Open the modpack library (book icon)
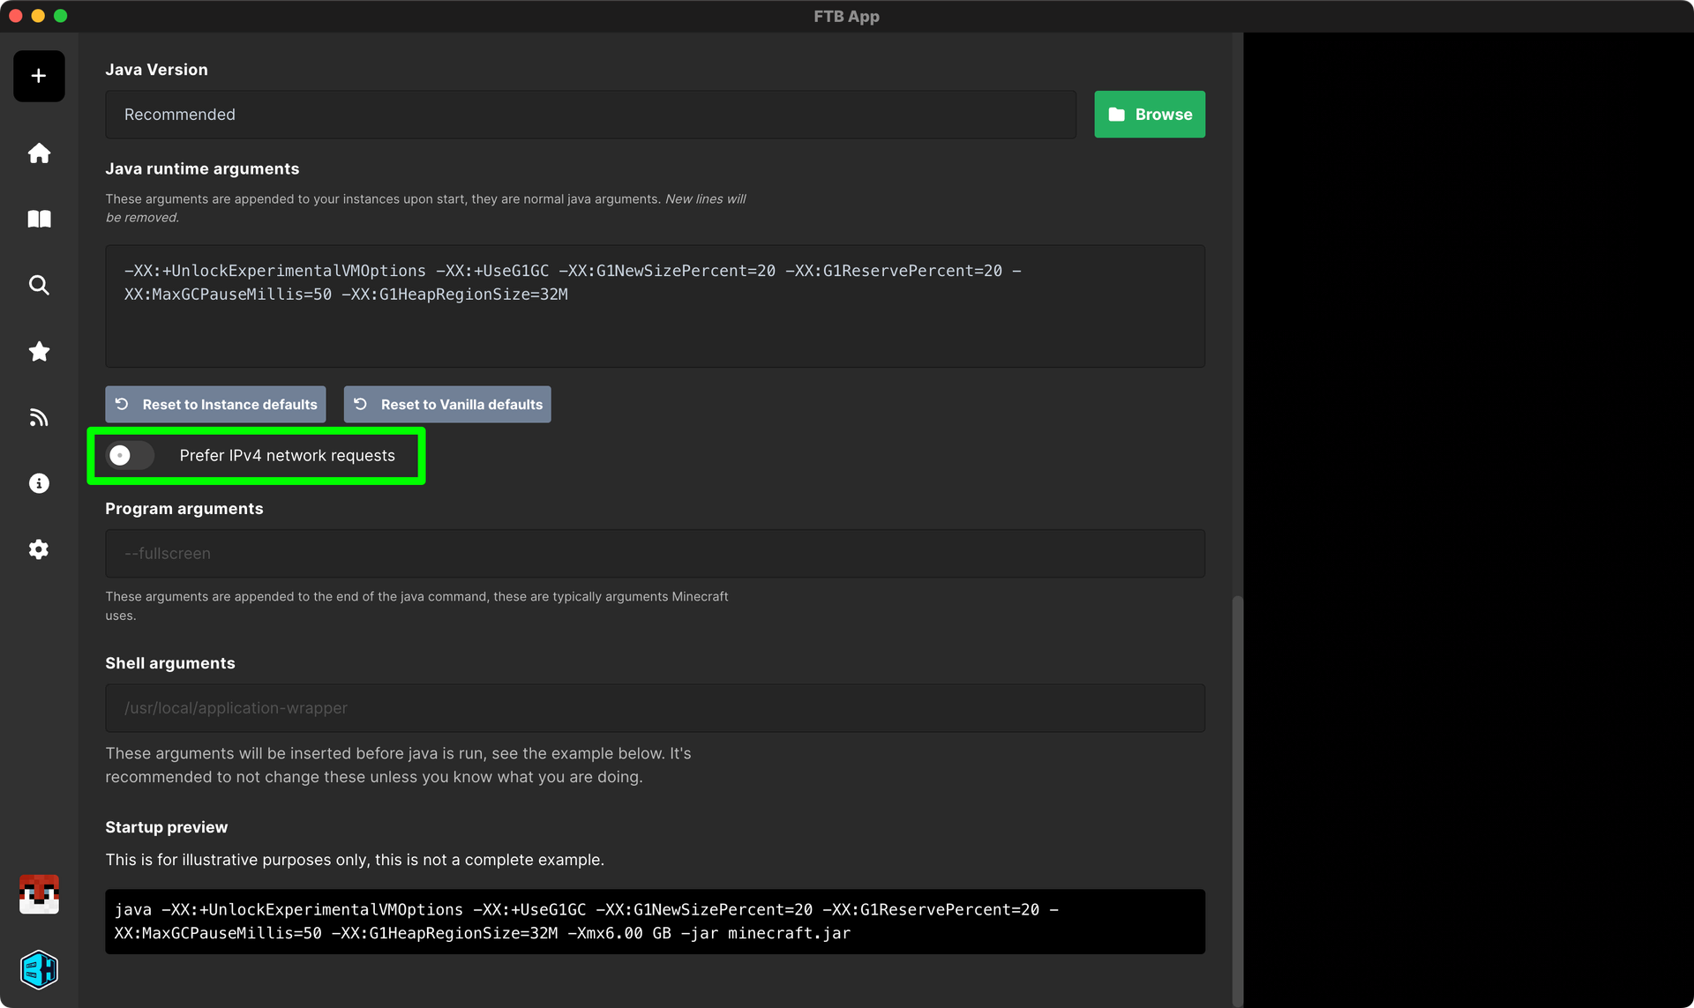Image resolution: width=1694 pixels, height=1008 pixels. coord(39,219)
